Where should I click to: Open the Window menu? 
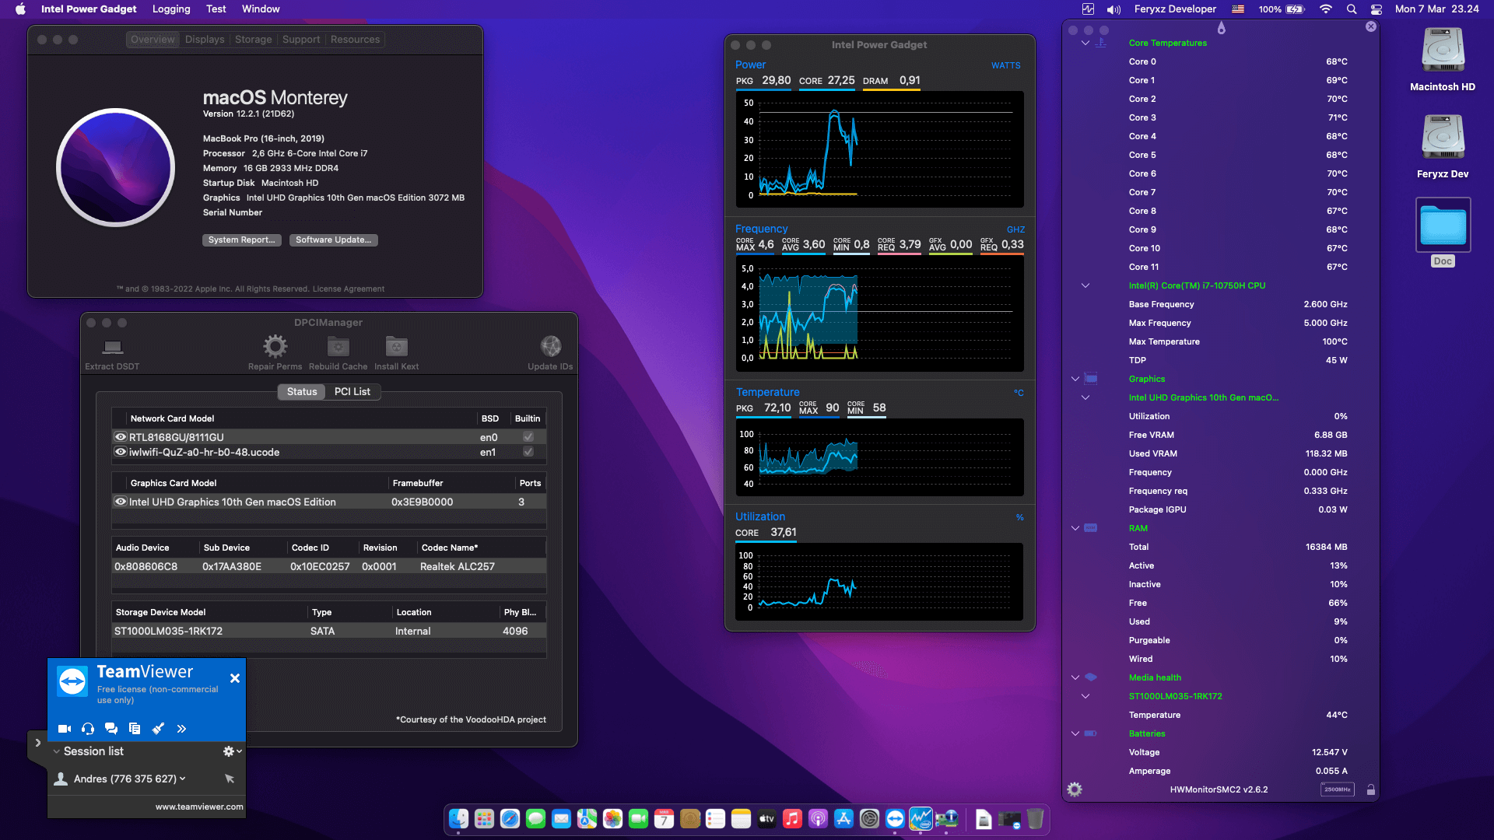(x=261, y=9)
